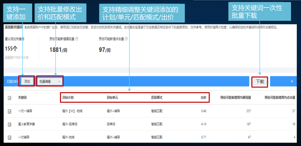Click the 添加 button
The image size is (301, 146).
(27, 81)
